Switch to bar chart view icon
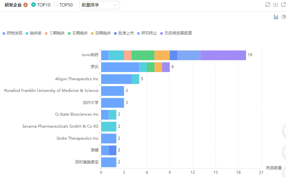 [276, 17]
